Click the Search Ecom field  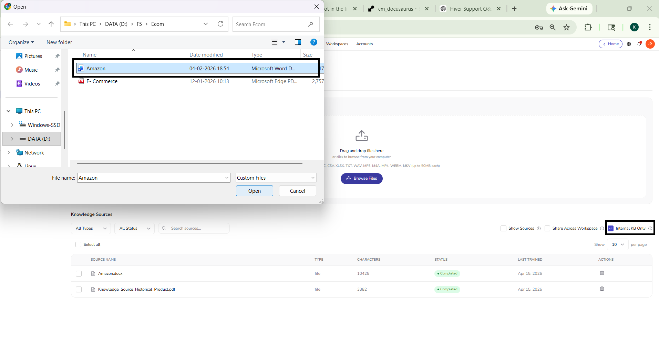pyautogui.click(x=270, y=24)
